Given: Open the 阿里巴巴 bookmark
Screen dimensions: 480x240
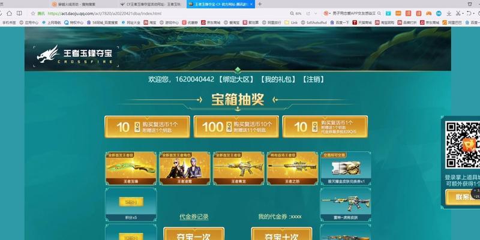Looking at the screenshot, I should pyautogui.click(x=452, y=23).
